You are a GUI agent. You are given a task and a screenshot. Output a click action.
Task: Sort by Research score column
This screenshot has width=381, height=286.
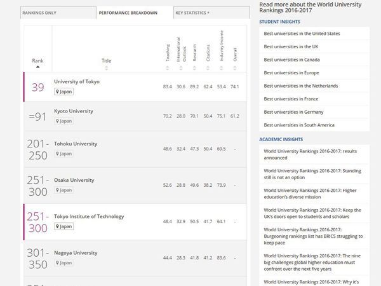[x=194, y=53]
